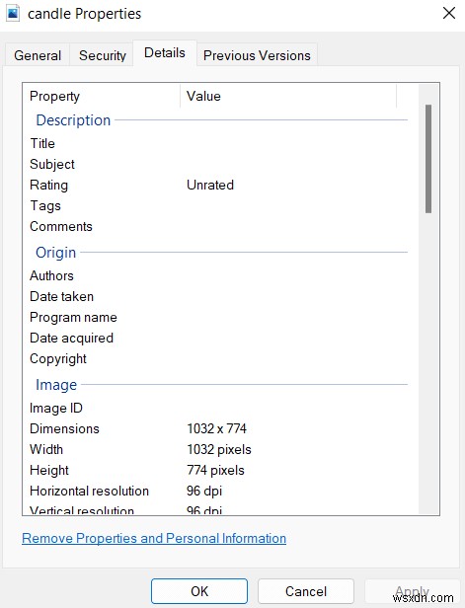Confirm with the OK button
This screenshot has width=465, height=608.
click(199, 591)
